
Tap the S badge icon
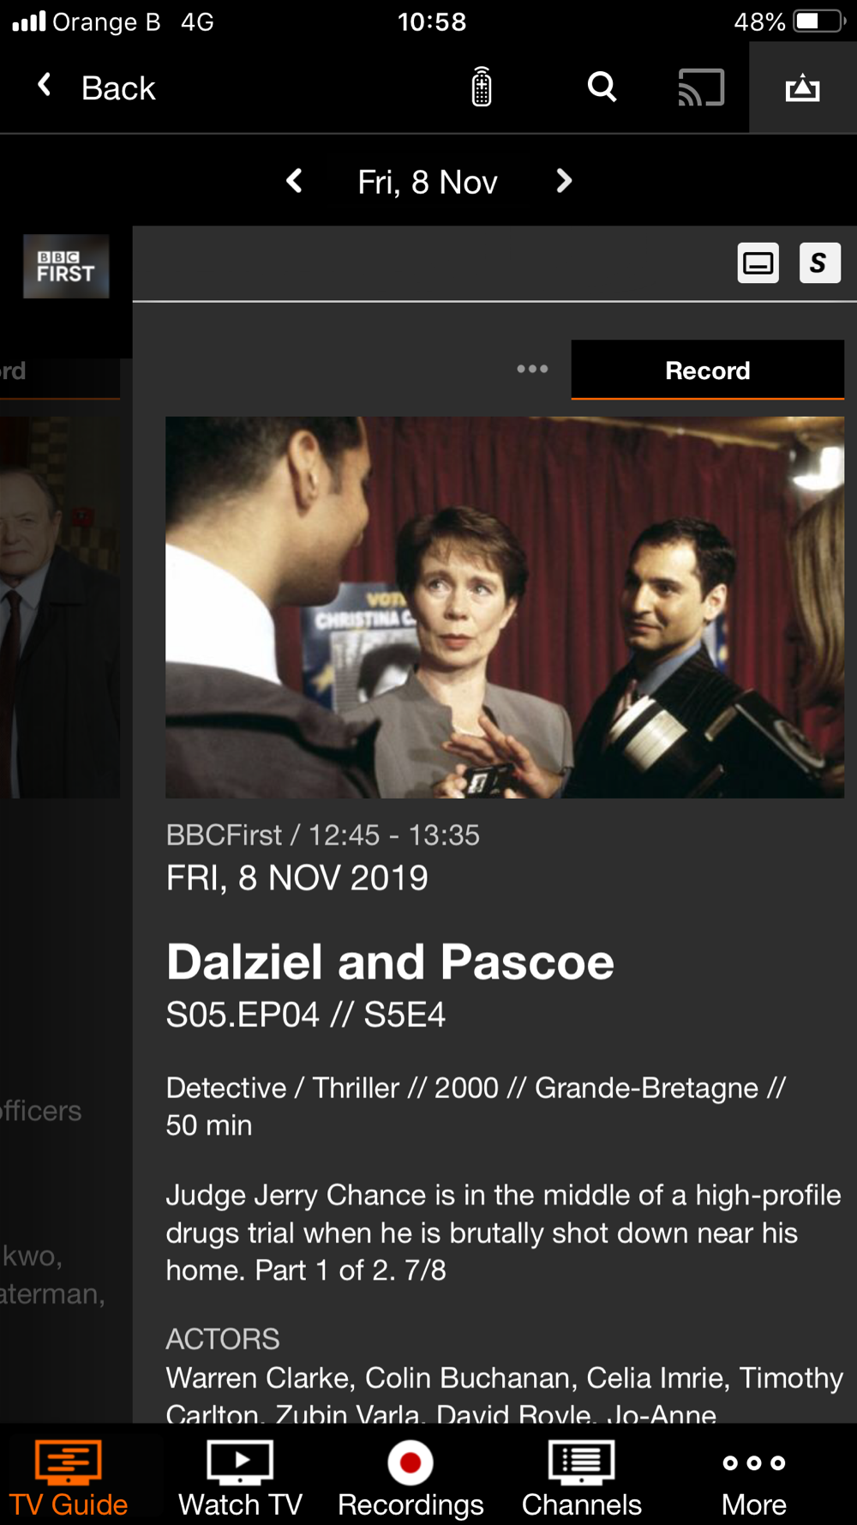pyautogui.click(x=819, y=262)
